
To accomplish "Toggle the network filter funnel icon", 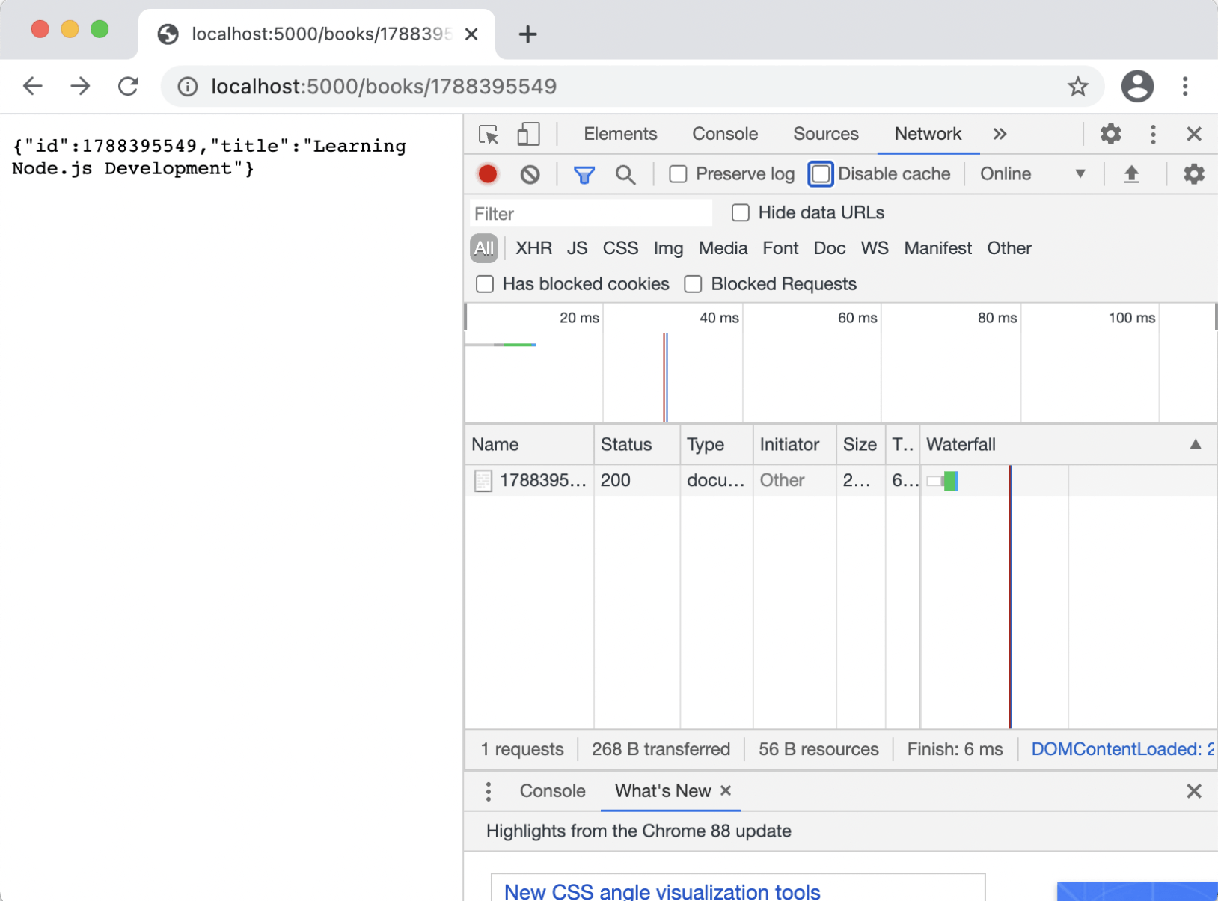I will coord(584,174).
